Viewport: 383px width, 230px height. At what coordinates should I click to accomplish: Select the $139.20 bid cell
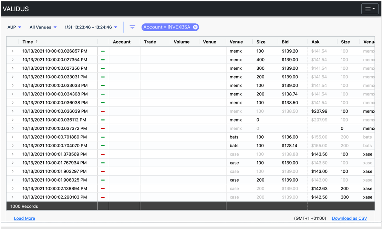[290, 51]
